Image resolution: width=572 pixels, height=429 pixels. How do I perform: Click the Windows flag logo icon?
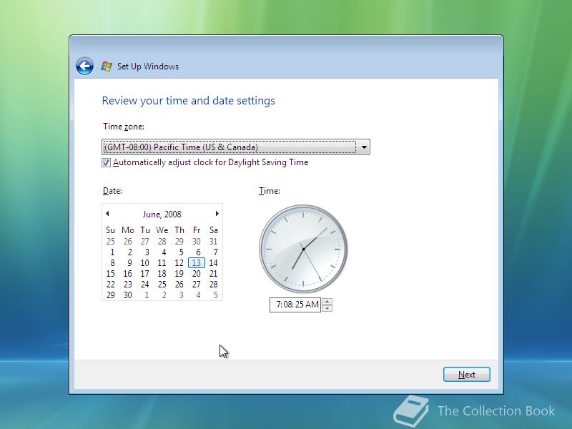pyautogui.click(x=107, y=66)
